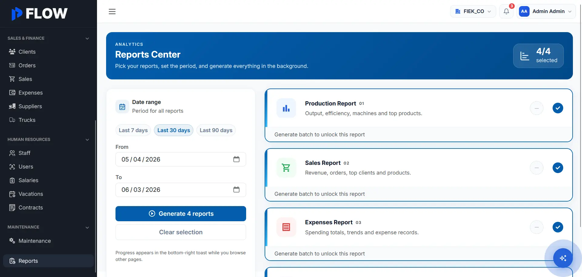Click the Orders icon in sidebar
The image size is (582, 277).
(12, 65)
